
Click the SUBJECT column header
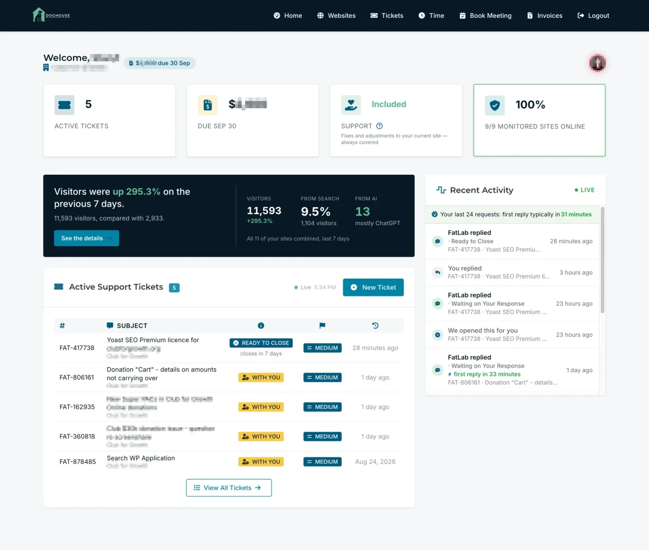pyautogui.click(x=127, y=326)
